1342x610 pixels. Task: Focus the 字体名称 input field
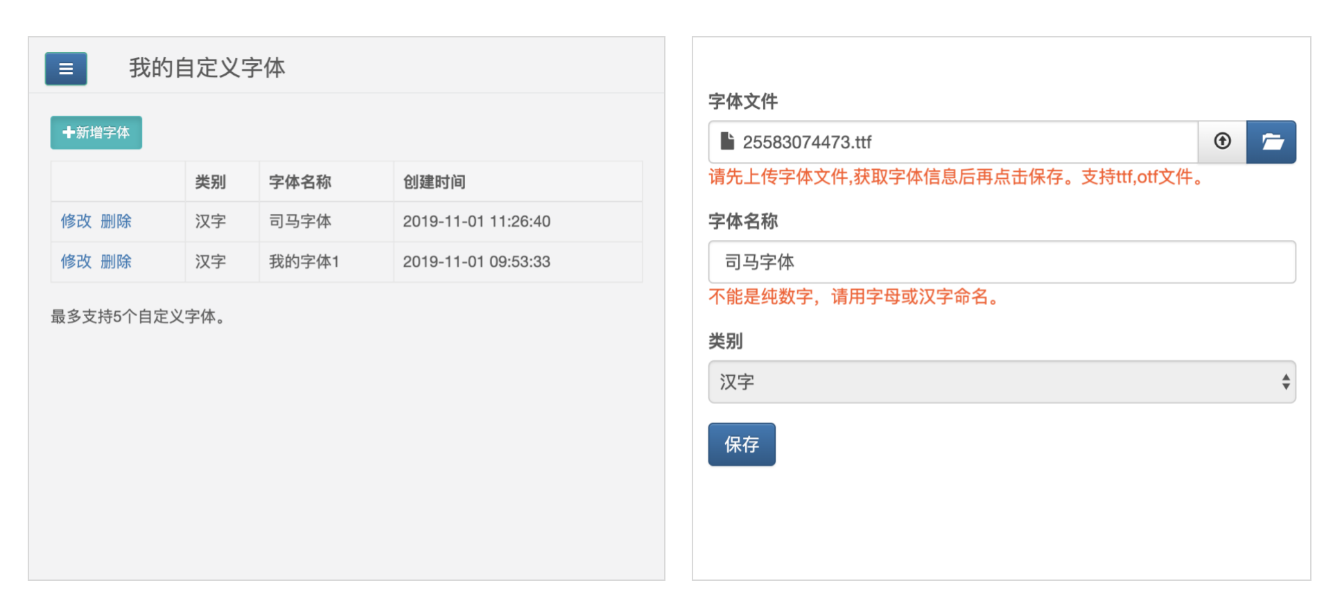1002,261
